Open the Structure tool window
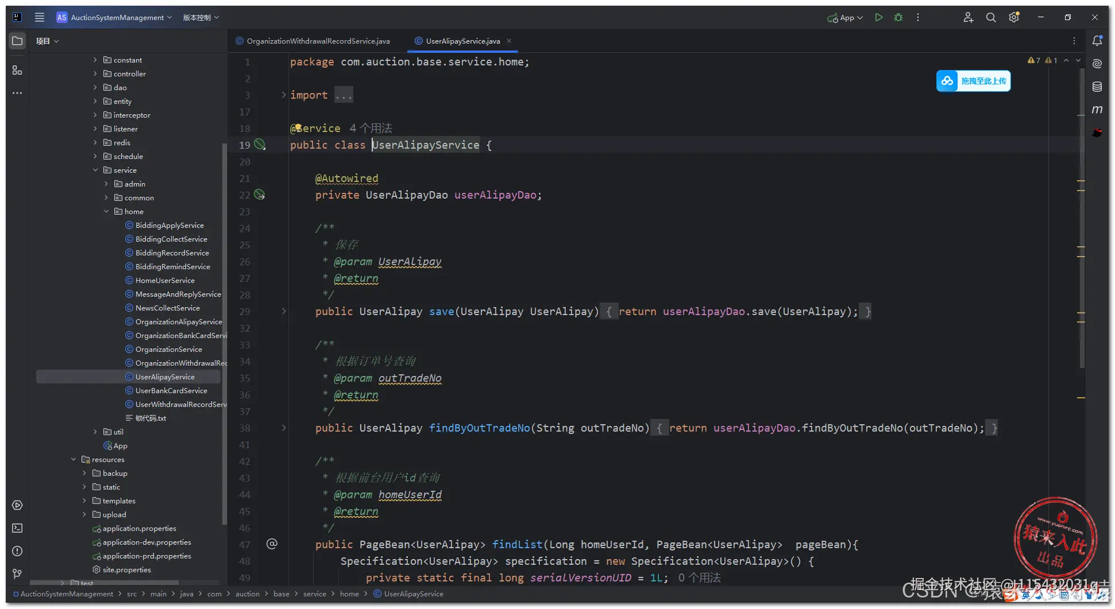The image size is (1115, 609). pyautogui.click(x=17, y=70)
